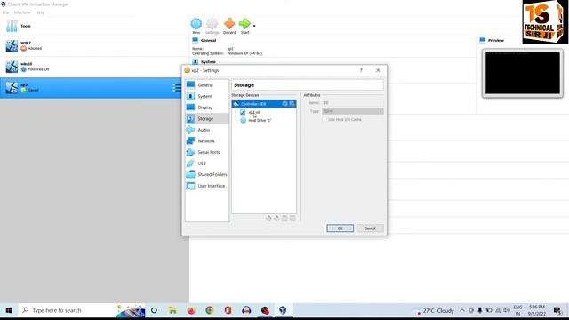569x320 pixels.
Task: Confirm settings with OK button
Action: pos(340,228)
